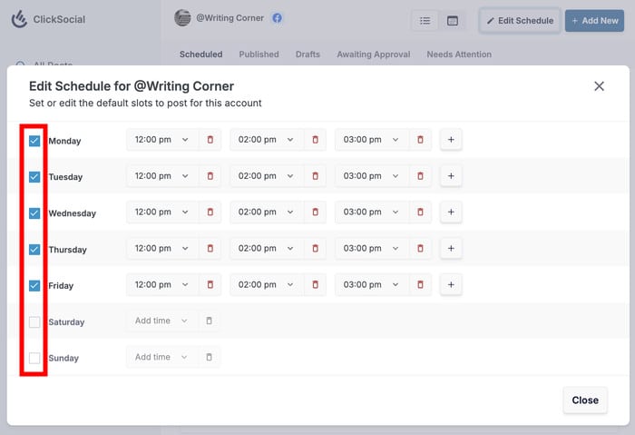
Task: Switch to calendar view icon
Action: pos(453,20)
